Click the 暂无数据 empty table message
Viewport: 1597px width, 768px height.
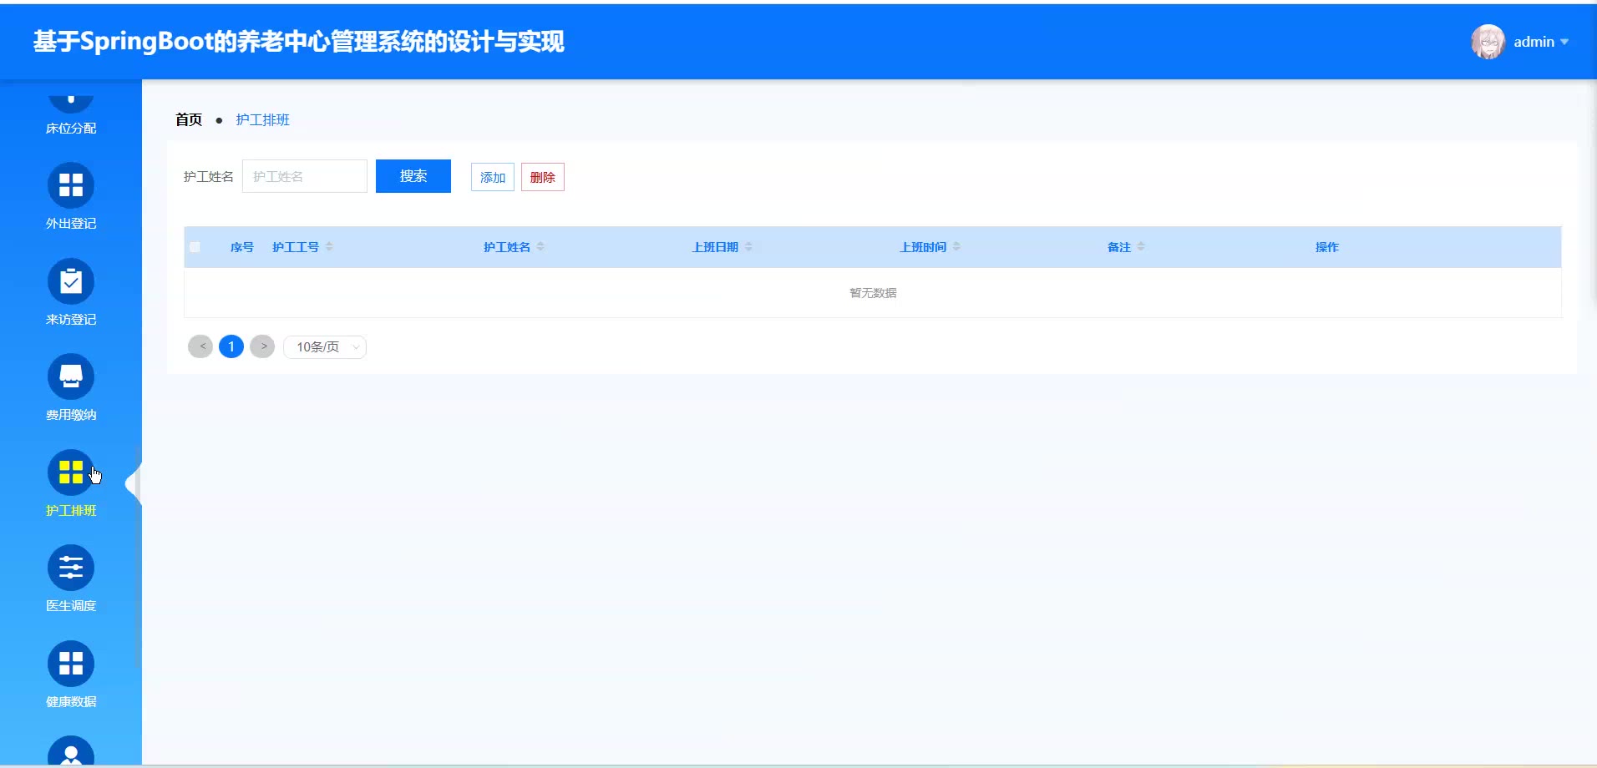click(873, 293)
